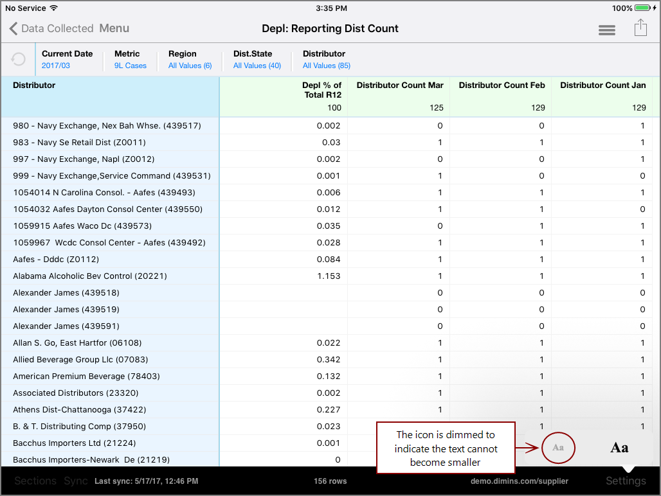
Task: Open the Distributor All Values (85) filter
Action: (x=326, y=59)
